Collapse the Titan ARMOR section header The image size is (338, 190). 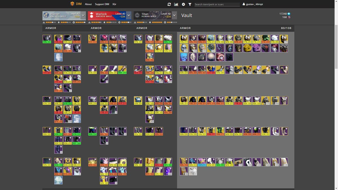(142, 28)
